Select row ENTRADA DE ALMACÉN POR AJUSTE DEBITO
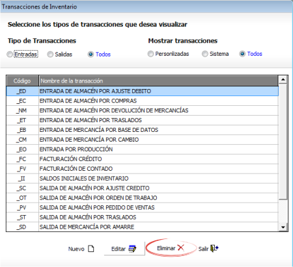Screen dimensions: 293x267 coord(143,91)
